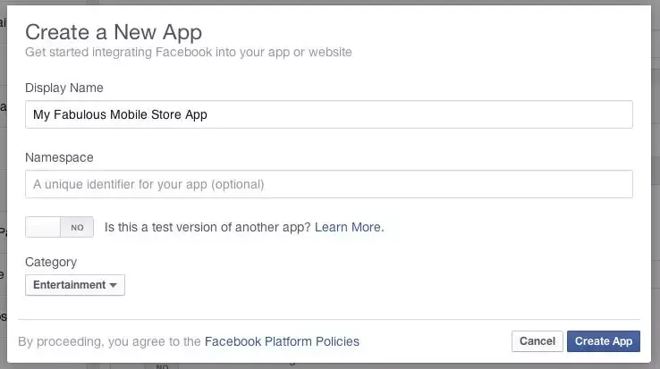This screenshot has width=660, height=369.
Task: Open the Entertainment category dropdown
Action: click(x=75, y=285)
